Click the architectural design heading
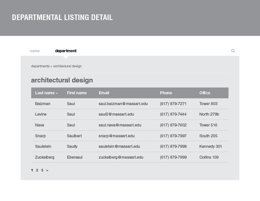Screen dimensions: 260x201 (62, 80)
